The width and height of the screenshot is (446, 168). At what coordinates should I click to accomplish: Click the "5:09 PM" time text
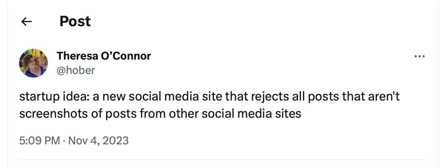[x=40, y=141]
